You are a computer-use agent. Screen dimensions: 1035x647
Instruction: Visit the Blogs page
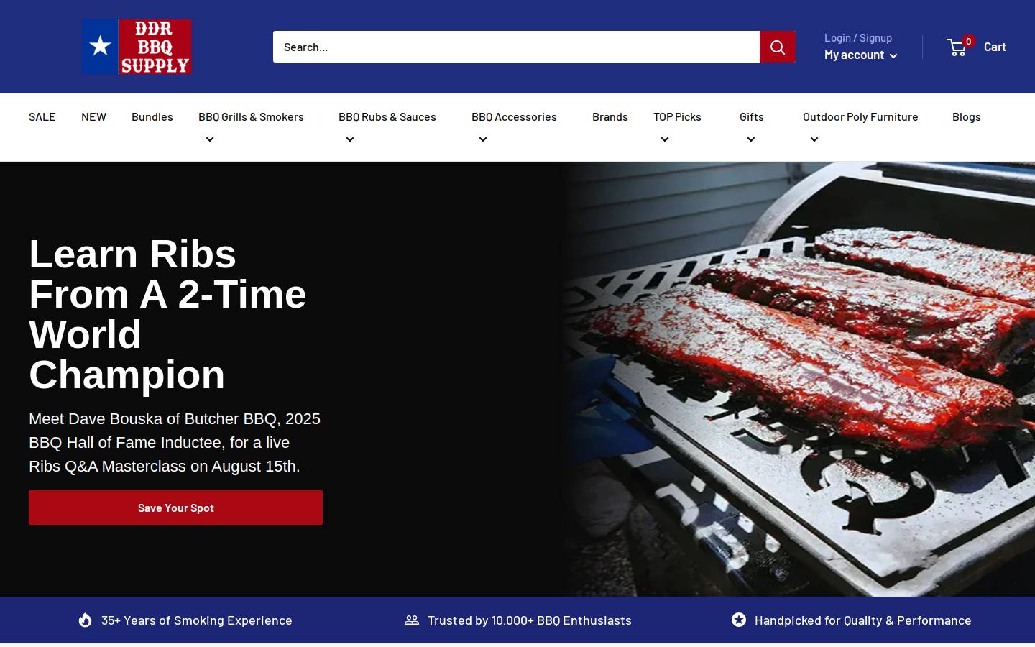tap(967, 116)
